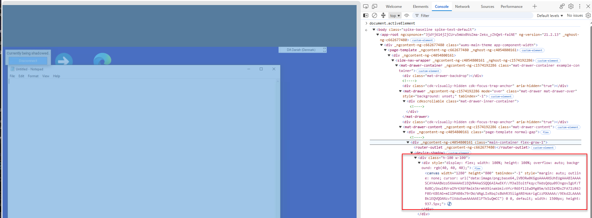
Task: Switch to the Network tab
Action: tap(462, 6)
